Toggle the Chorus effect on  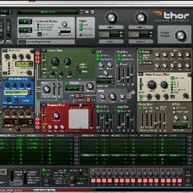pyautogui.click(x=140, y=63)
